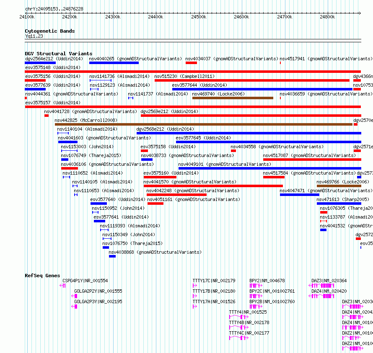Viewport: 373px width, 353px height.
Task: Click the dgv2569e212 (Uddin2014) label
Action: [x=169, y=111]
